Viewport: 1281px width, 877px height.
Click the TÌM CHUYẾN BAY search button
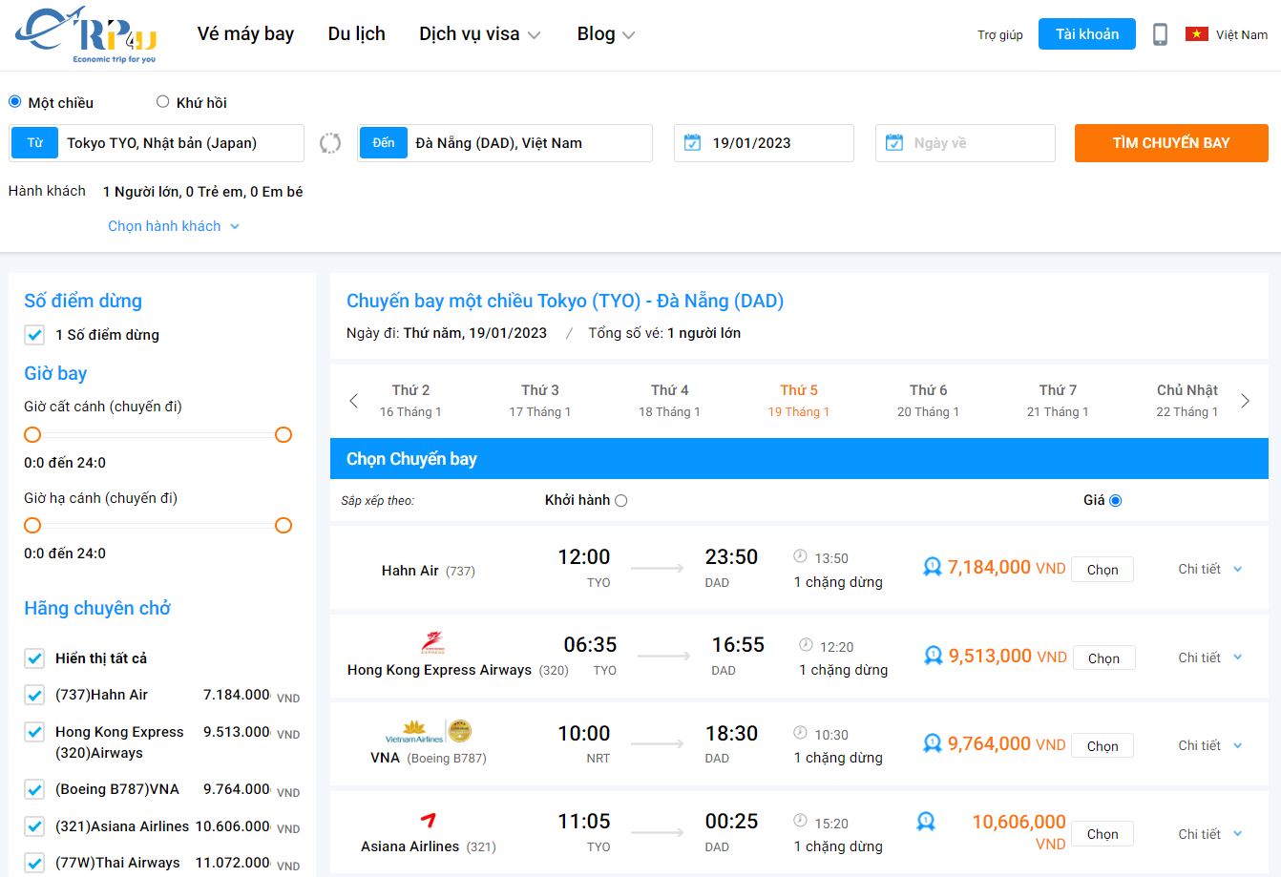1170,143
